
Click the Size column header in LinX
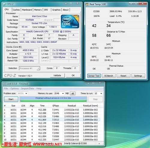13,106
